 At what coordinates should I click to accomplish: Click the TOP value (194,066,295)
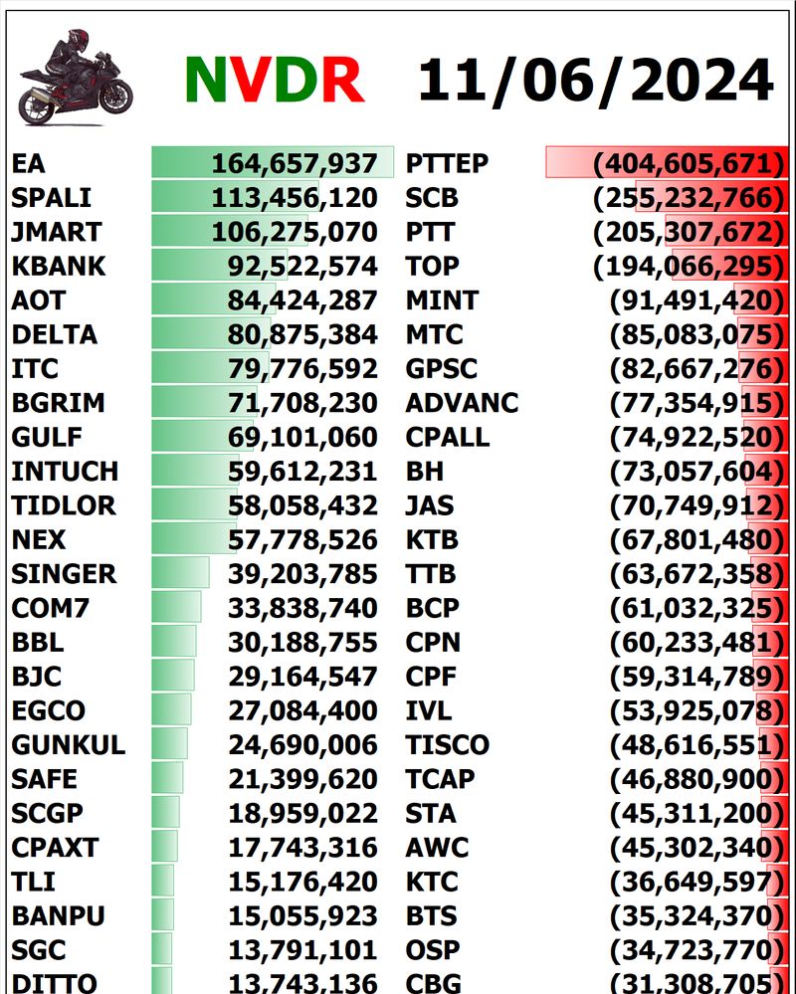pyautogui.click(x=689, y=267)
